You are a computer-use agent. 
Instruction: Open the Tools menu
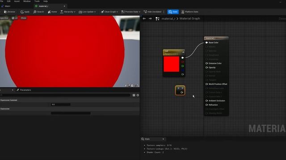(x=37, y=1)
